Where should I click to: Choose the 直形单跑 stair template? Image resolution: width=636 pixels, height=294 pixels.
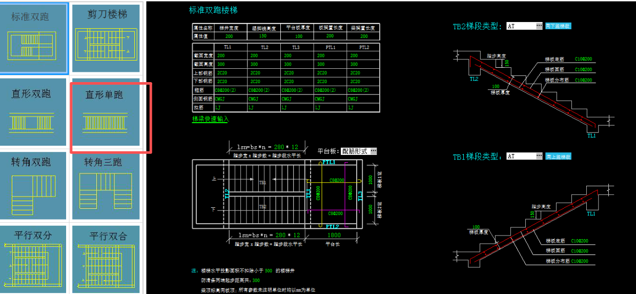pyautogui.click(x=106, y=111)
